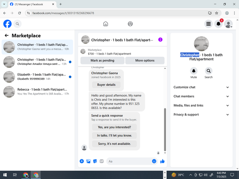Open tab search dropdown arrow
This screenshot has height=179, width=239.
[4, 4]
